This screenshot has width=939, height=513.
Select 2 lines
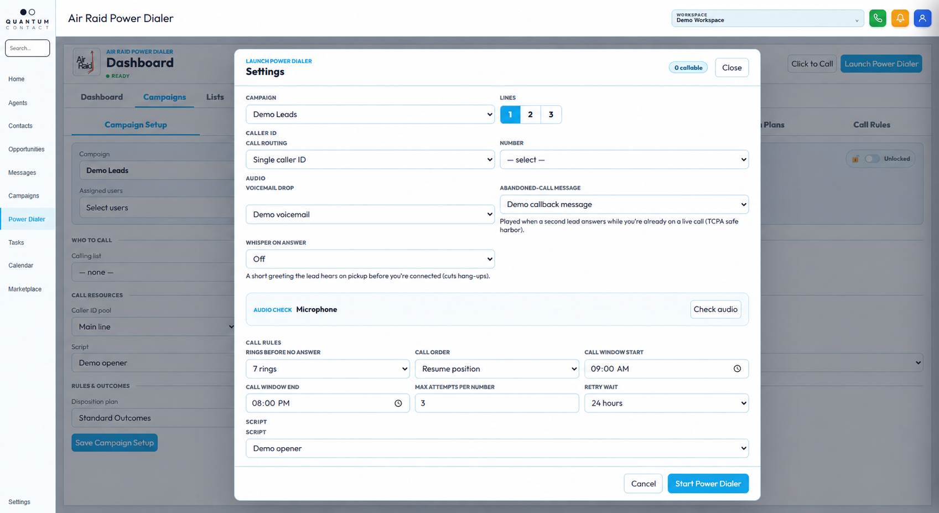530,115
